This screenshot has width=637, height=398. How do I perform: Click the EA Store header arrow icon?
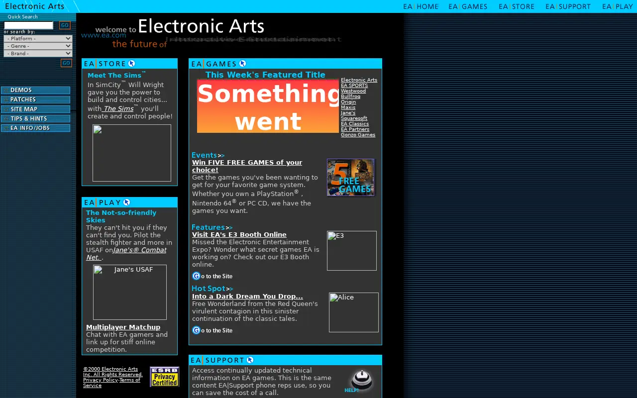pos(131,63)
